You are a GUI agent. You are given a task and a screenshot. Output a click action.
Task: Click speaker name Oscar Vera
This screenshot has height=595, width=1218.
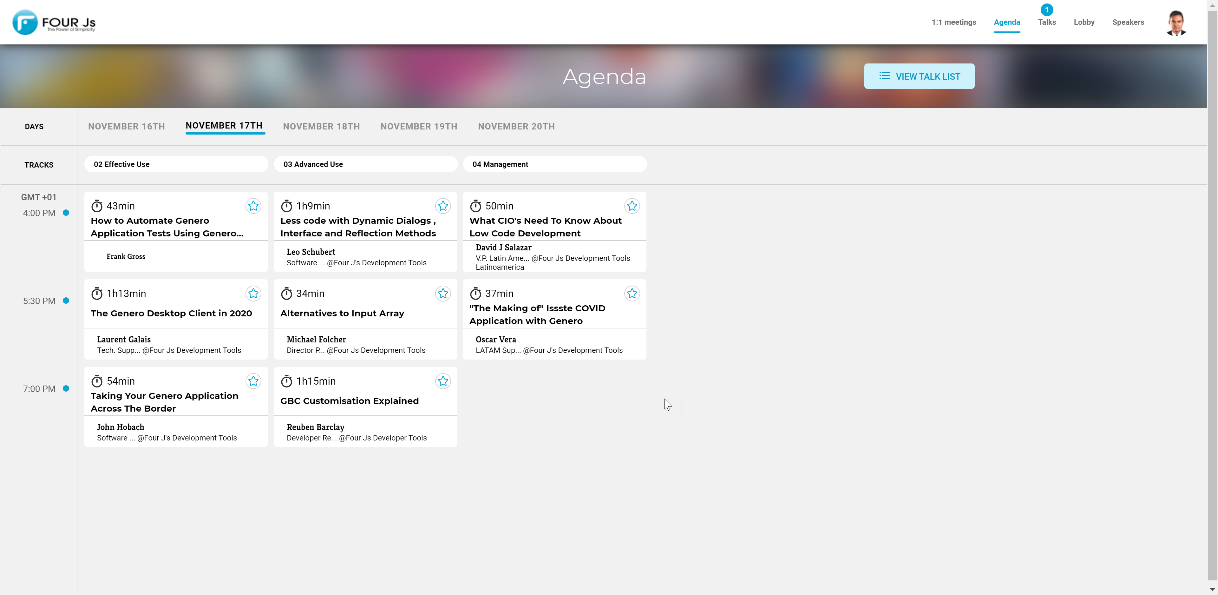[495, 339]
